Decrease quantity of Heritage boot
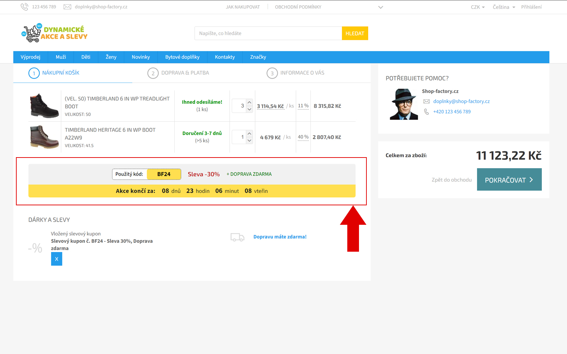 click(x=249, y=141)
